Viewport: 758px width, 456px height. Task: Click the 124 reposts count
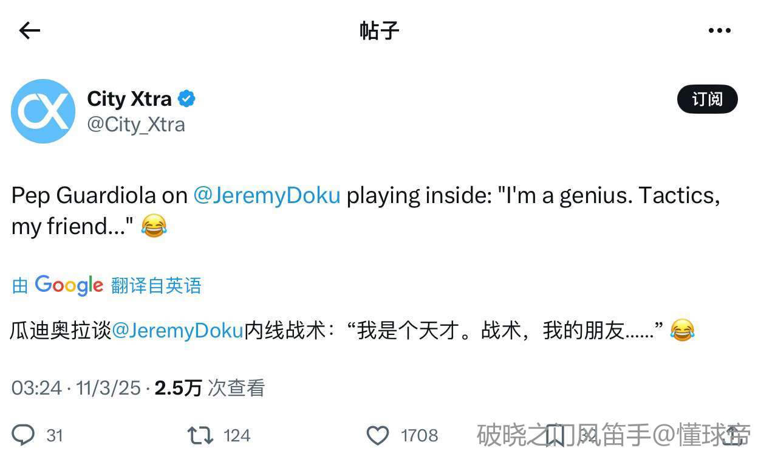[237, 435]
